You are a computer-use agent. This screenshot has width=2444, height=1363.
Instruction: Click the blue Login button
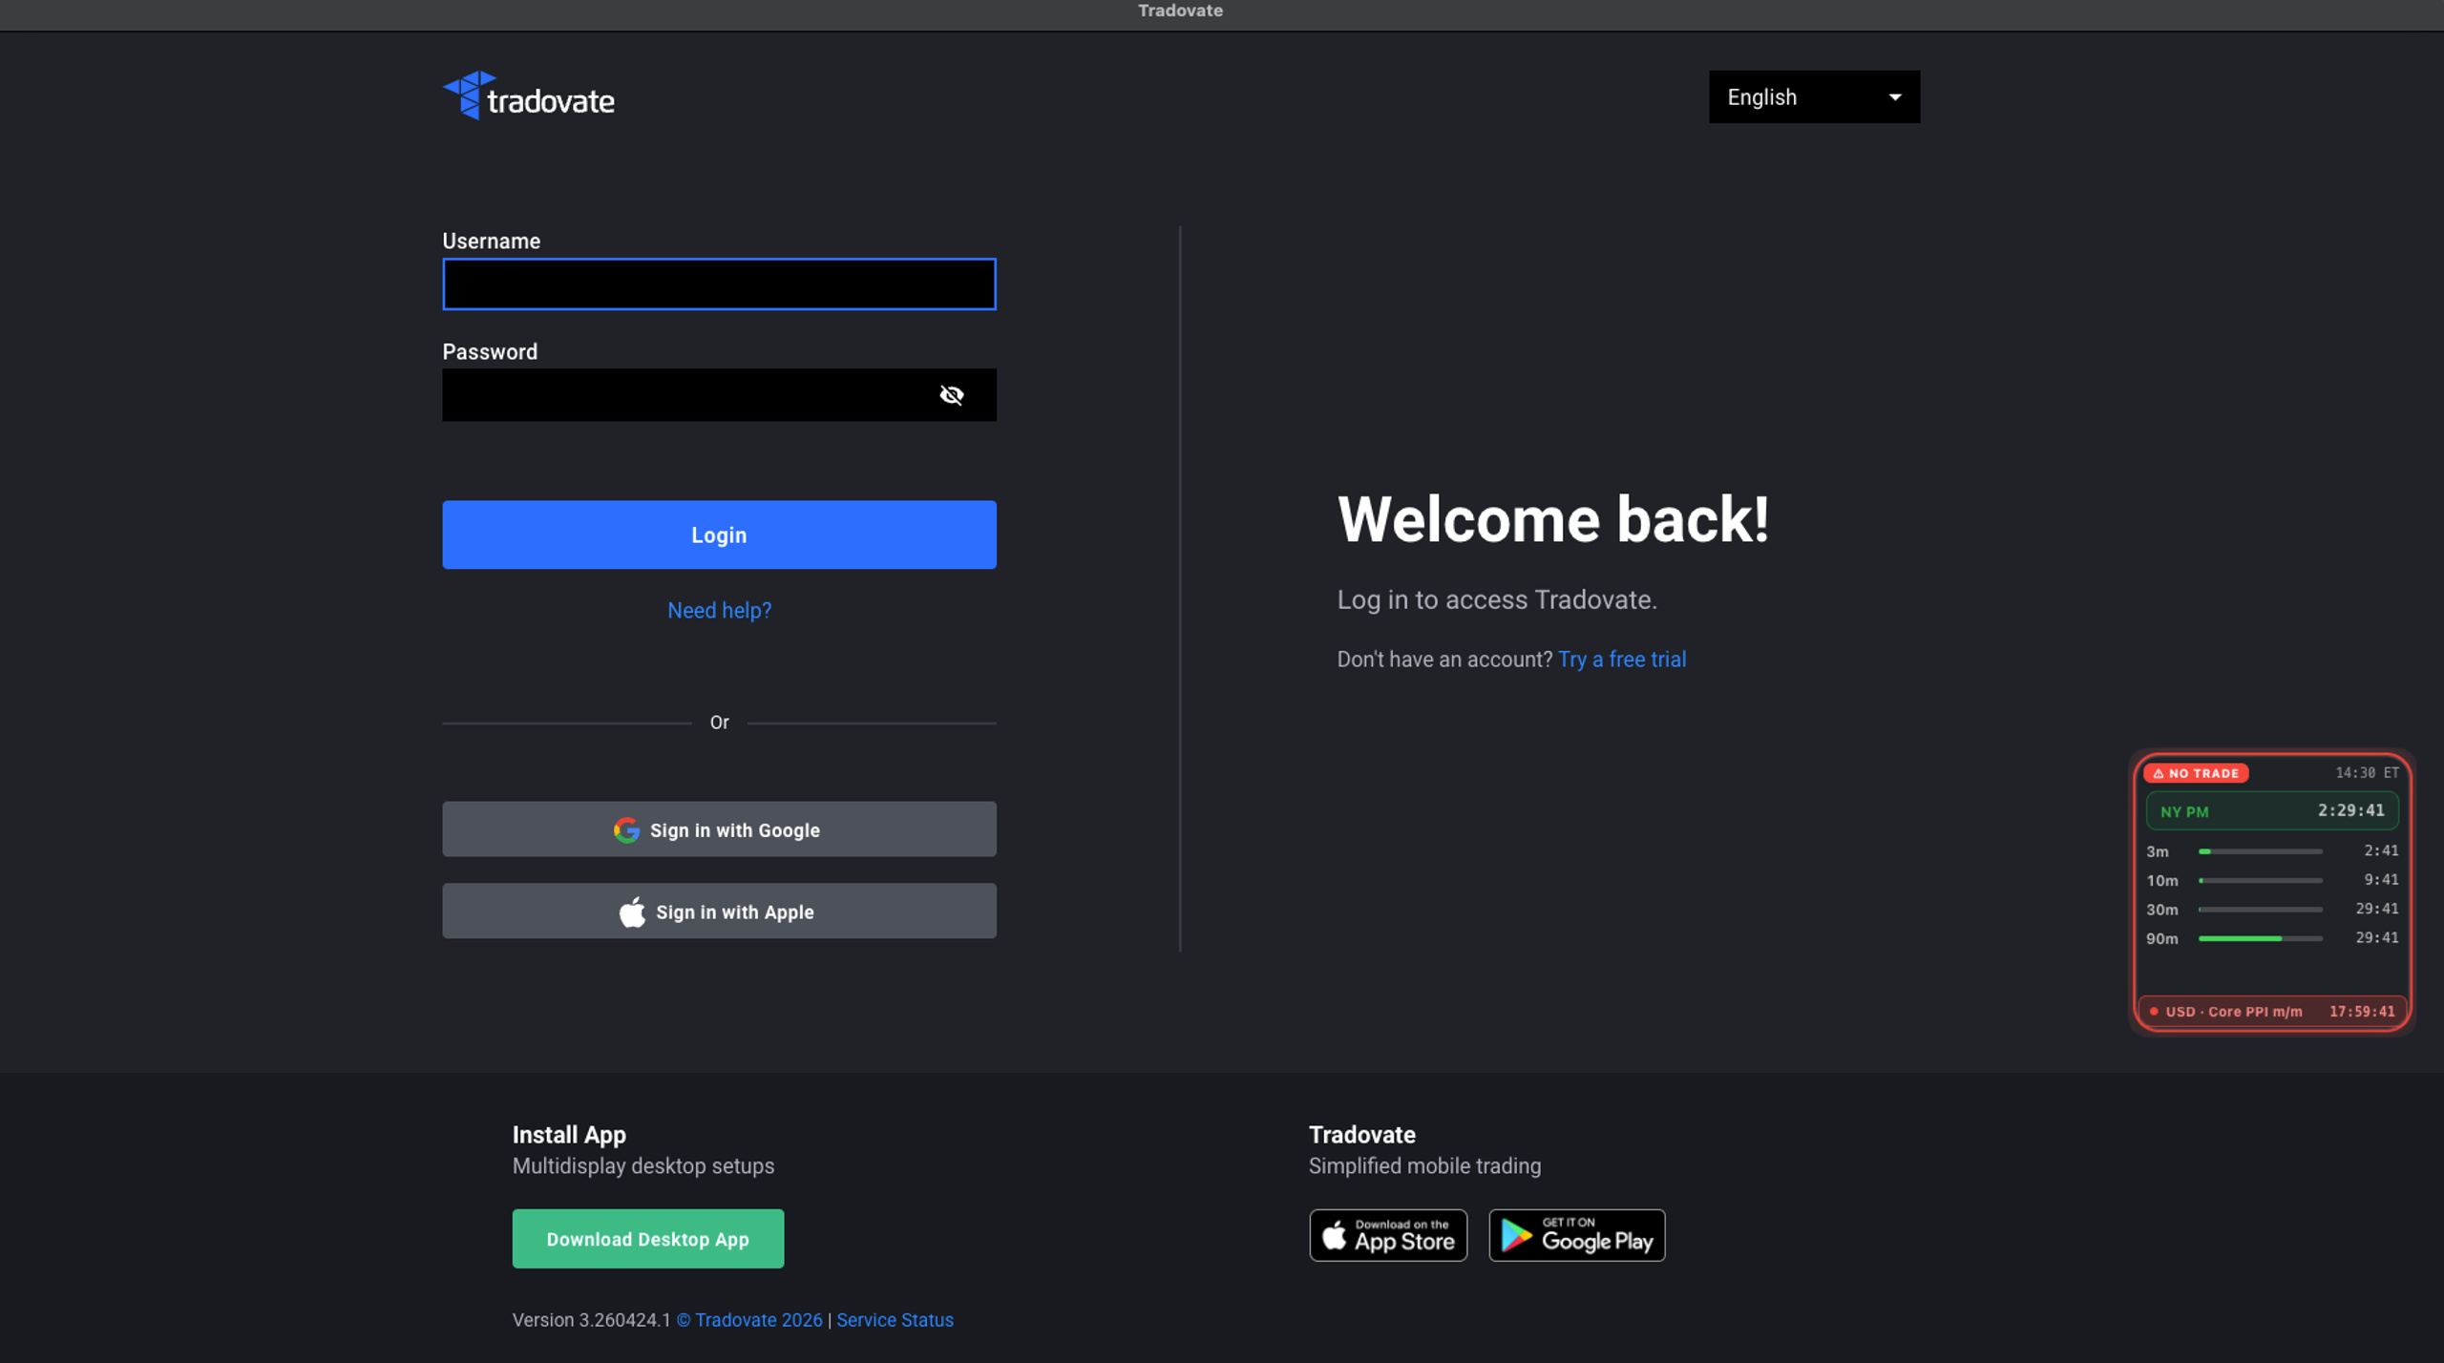[x=719, y=535]
